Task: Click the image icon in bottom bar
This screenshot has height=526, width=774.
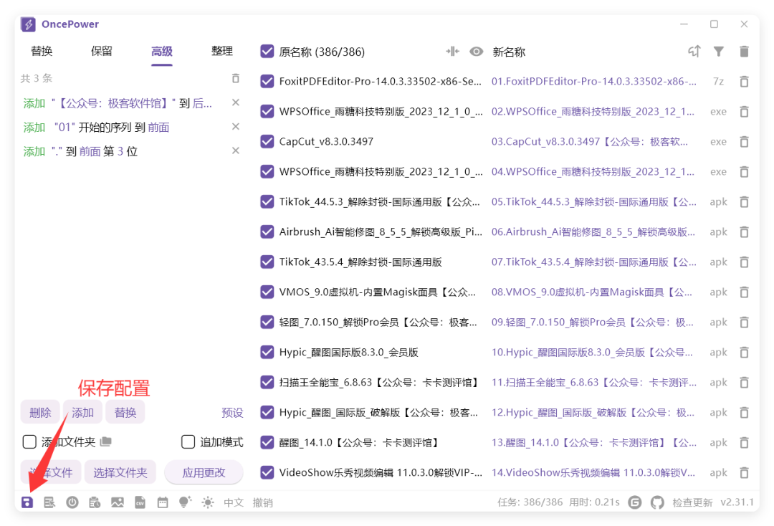Action: click(x=118, y=502)
